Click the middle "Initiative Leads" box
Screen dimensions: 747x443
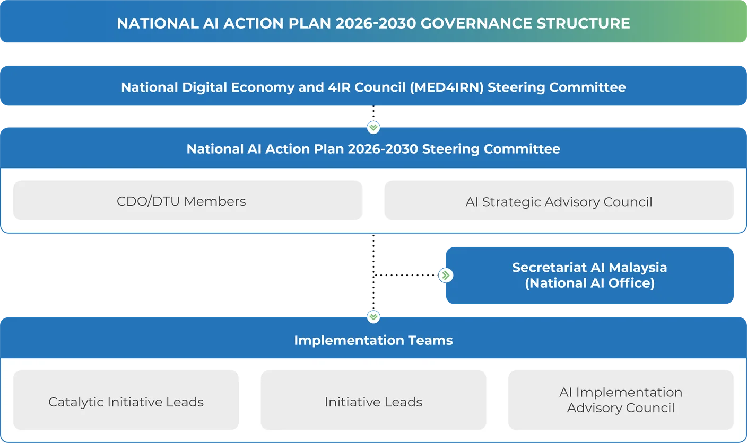click(373, 400)
